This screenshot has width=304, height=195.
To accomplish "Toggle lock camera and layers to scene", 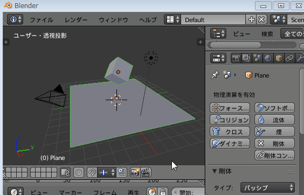I will click(65, 172).
